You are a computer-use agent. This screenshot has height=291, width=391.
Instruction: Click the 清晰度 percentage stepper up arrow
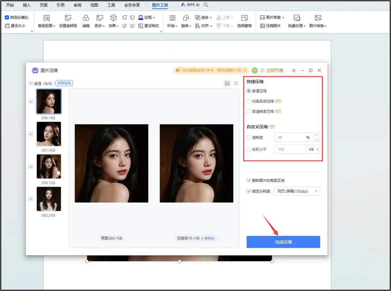coord(317,135)
